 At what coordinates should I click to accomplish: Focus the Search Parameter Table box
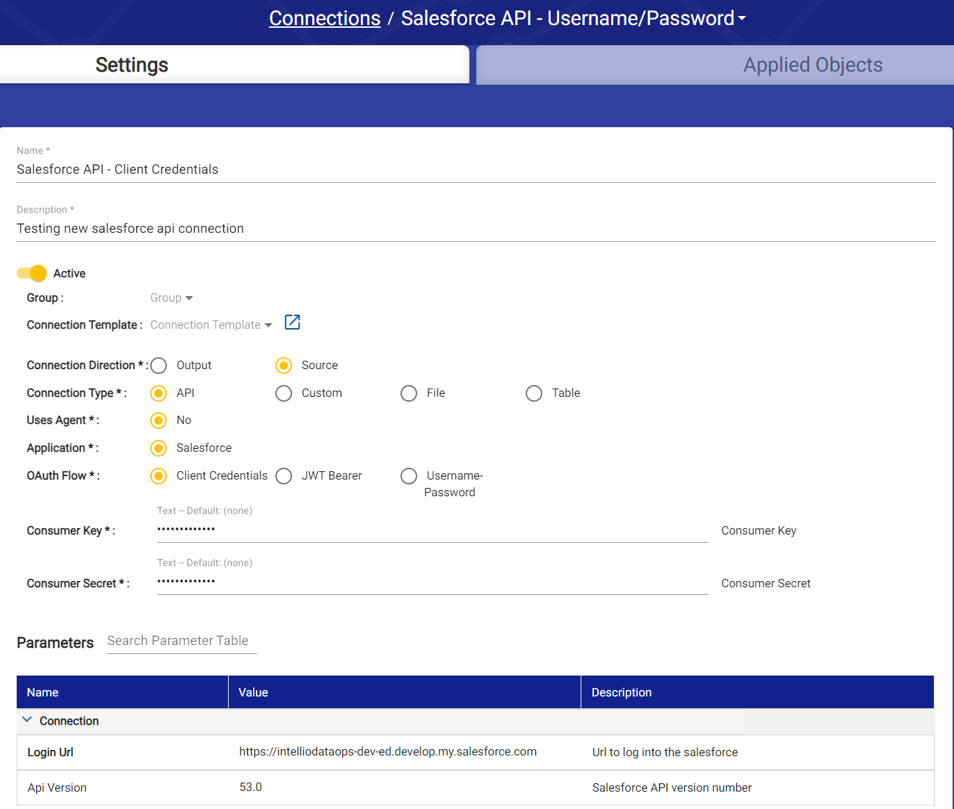[x=182, y=641]
